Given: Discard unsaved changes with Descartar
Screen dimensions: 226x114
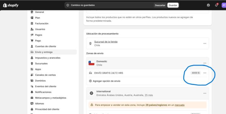Looking at the screenshot, I should coord(160,5).
